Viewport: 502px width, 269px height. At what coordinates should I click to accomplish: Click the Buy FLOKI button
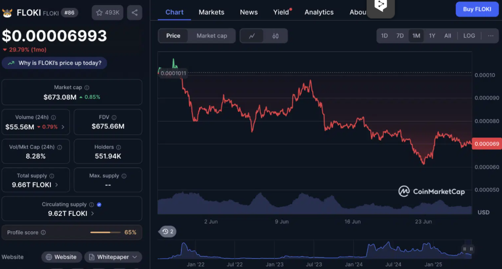click(477, 9)
